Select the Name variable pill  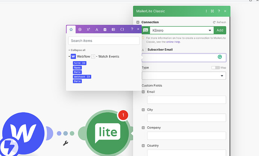pos(77,67)
